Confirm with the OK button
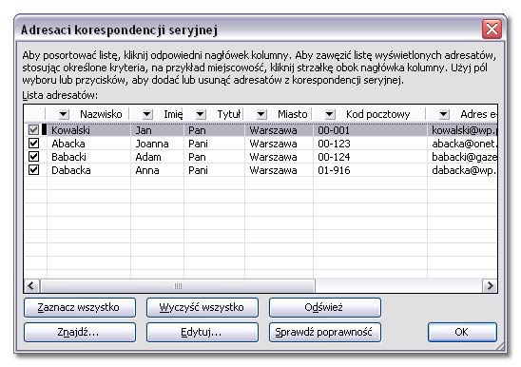Image resolution: width=521 pixels, height=367 pixels. [x=462, y=332]
